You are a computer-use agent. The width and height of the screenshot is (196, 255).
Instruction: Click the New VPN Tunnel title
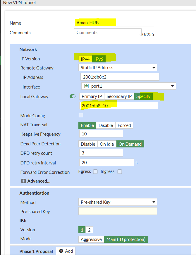coord(19,3)
